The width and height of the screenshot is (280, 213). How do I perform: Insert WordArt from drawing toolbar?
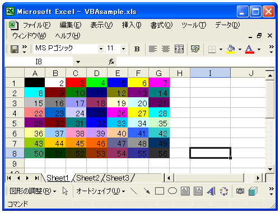[x=211, y=191]
